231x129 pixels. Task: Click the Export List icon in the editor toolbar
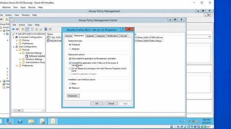pyautogui.click(x=40, y=29)
